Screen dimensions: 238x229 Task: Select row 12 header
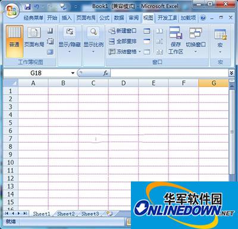click(x=11, y=178)
